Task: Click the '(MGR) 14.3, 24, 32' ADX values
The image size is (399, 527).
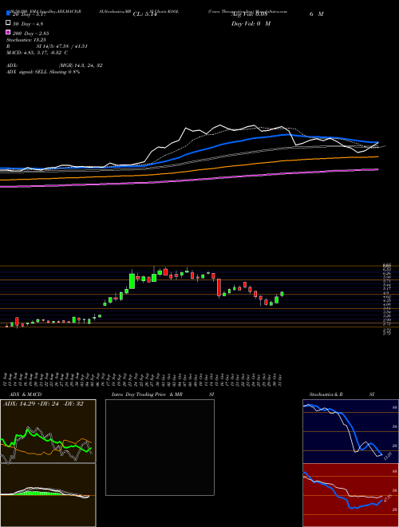Action: [81, 65]
